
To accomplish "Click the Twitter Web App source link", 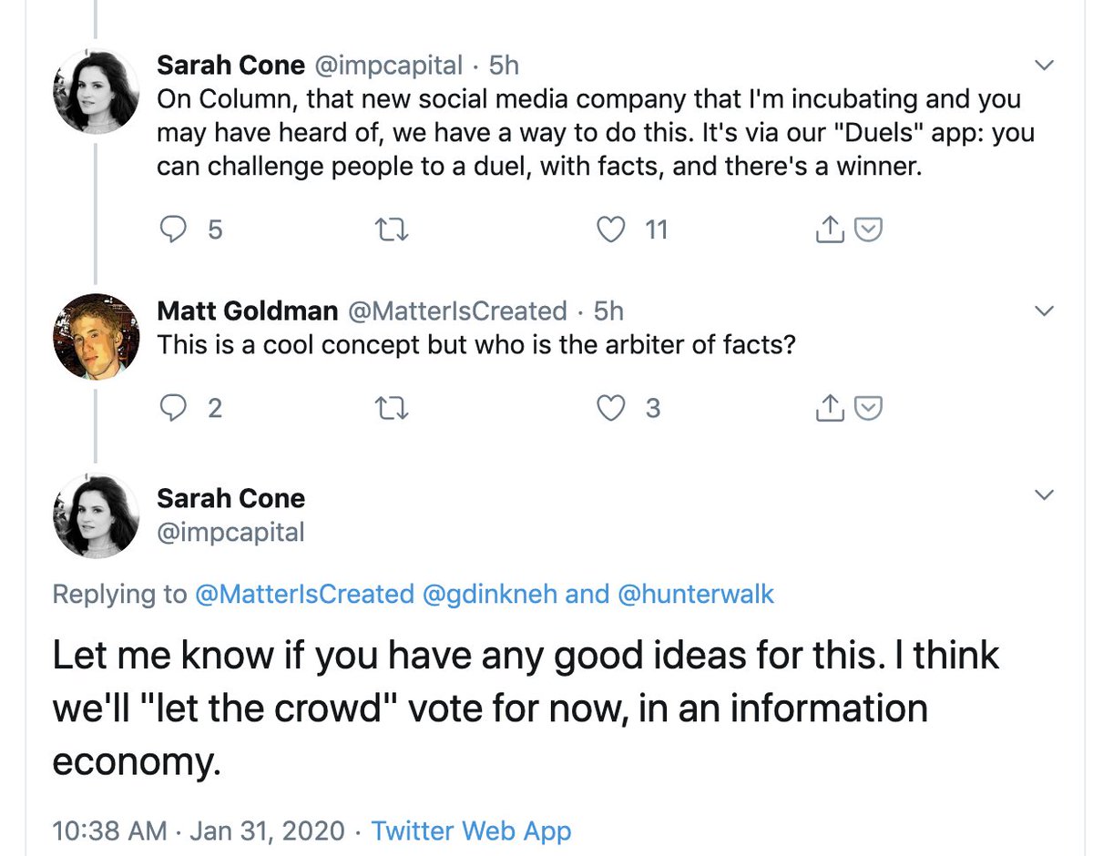I will click(472, 831).
